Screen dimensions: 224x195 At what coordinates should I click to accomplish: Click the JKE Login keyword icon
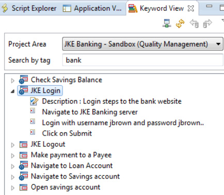pos(23,90)
